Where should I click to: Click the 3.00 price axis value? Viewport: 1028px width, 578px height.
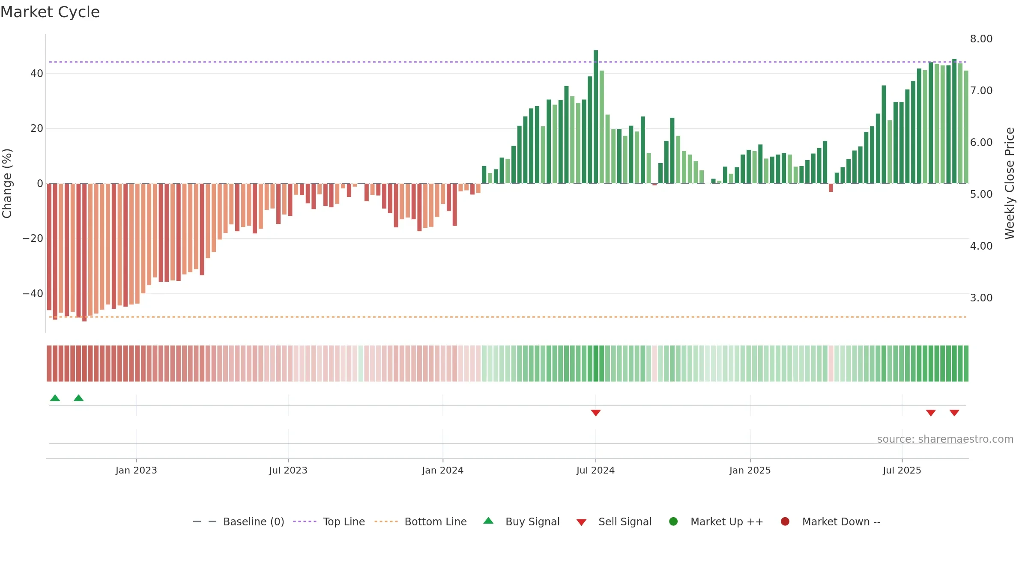click(981, 298)
